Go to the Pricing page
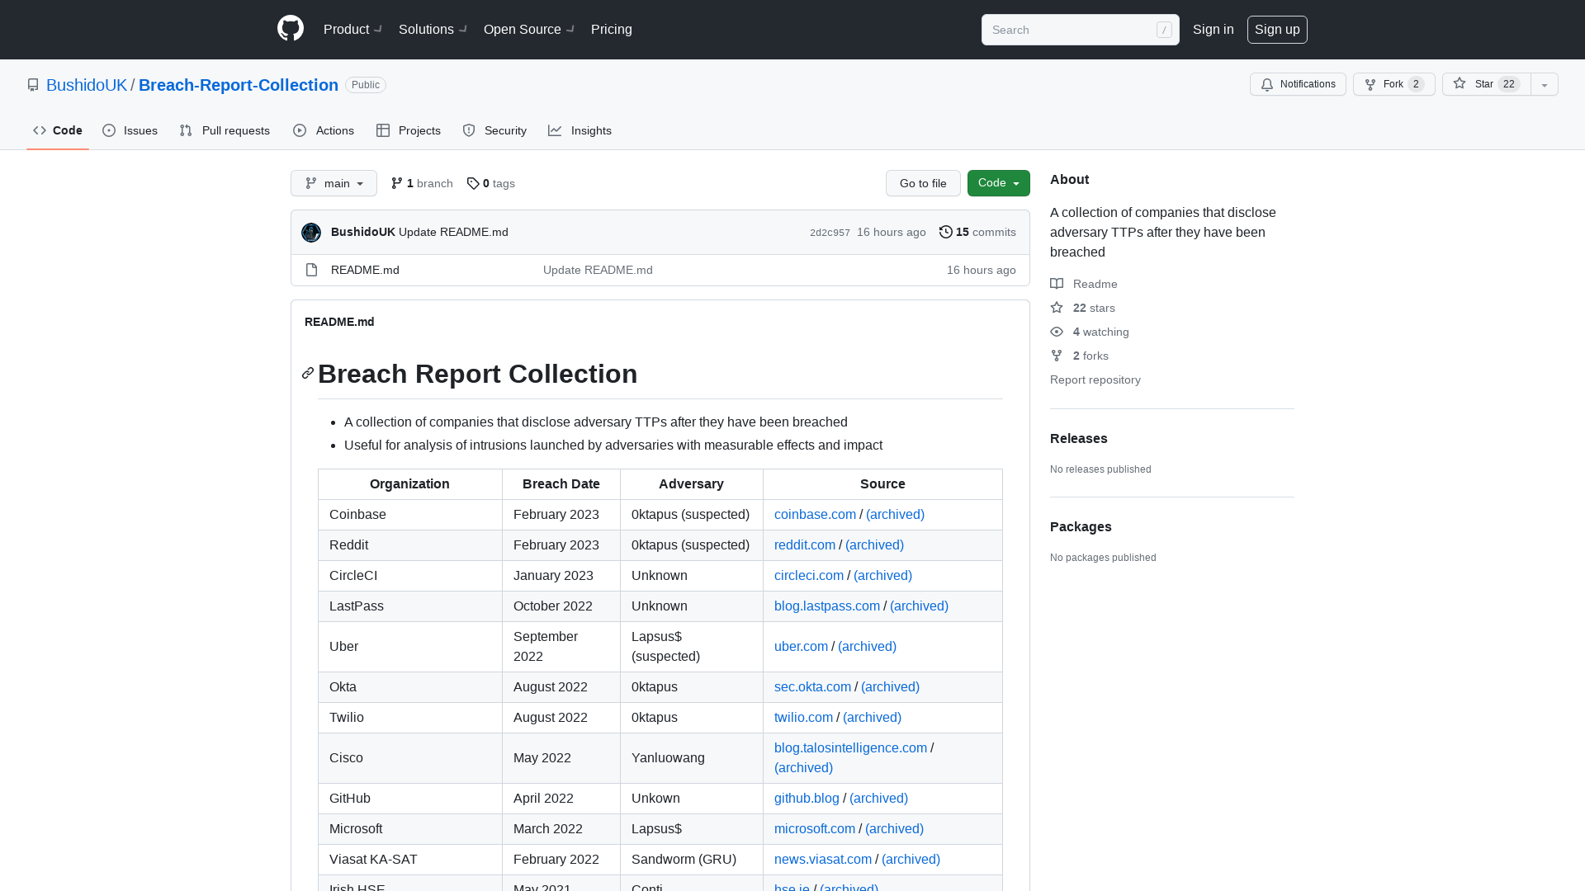The width and height of the screenshot is (1585, 891). [612, 29]
